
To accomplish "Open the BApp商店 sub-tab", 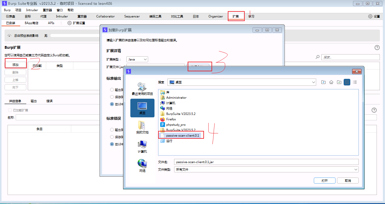I will [x=32, y=23].
